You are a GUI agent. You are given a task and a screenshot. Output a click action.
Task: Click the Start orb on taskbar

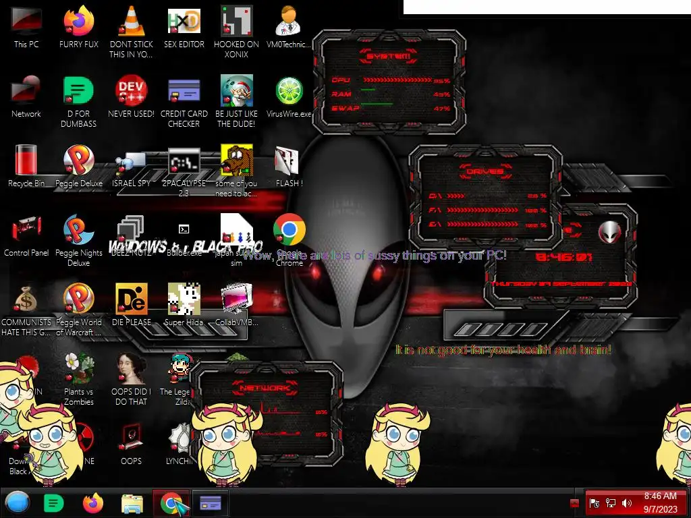click(18, 502)
